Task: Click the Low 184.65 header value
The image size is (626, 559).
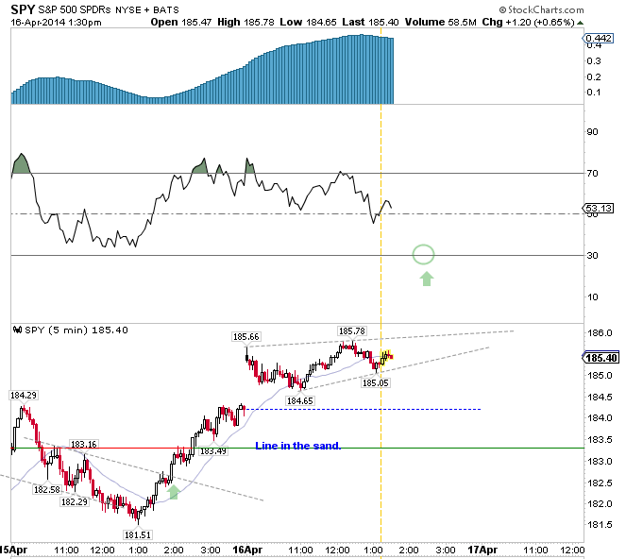Action: pos(308,23)
